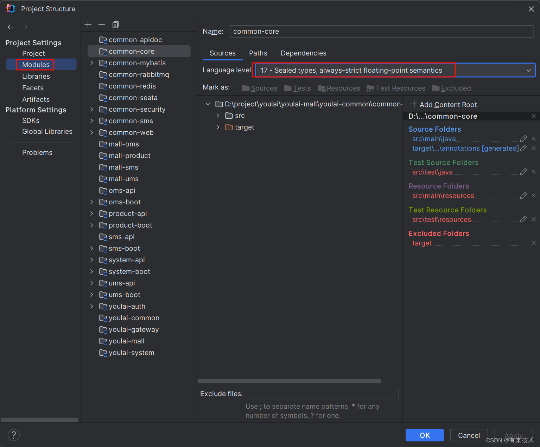Open Project settings section
540x447 pixels.
coord(33,53)
